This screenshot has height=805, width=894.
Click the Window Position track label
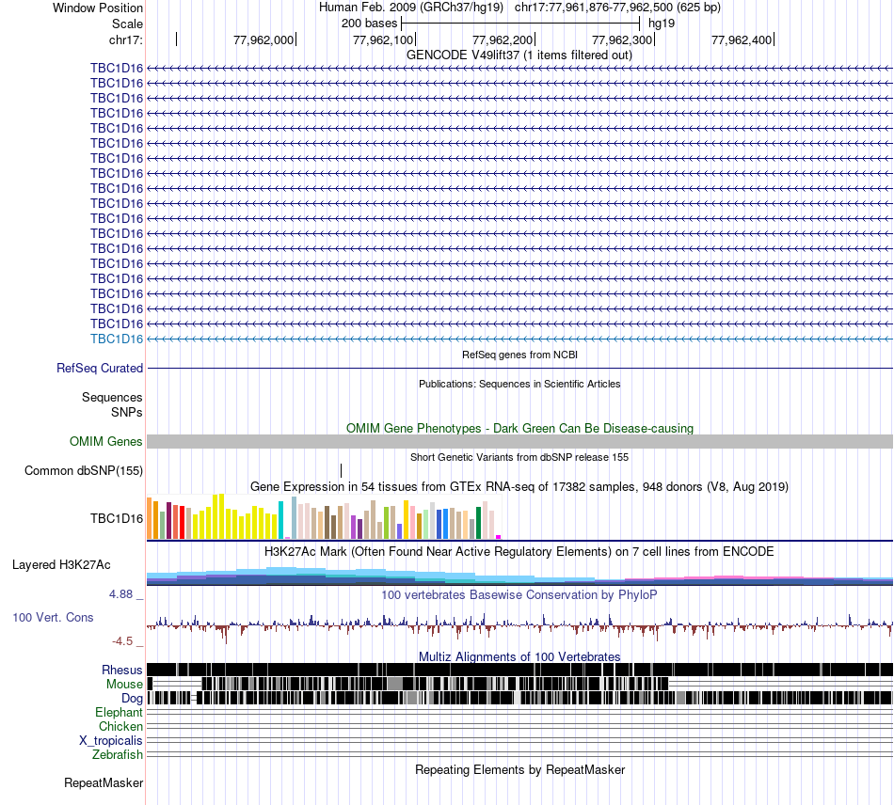[x=98, y=8]
